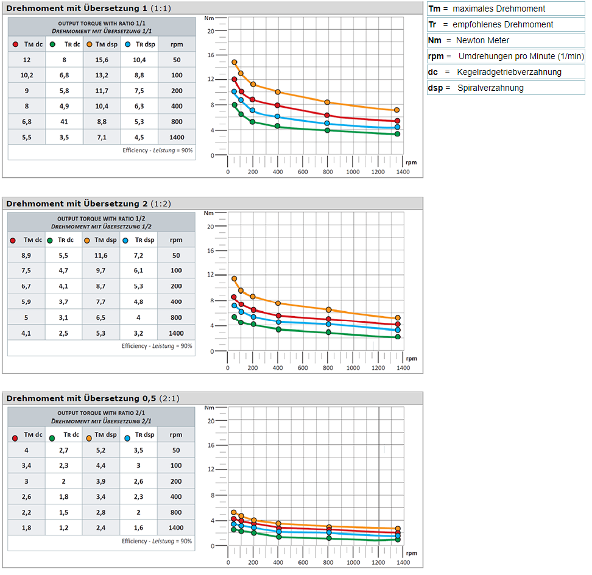
Task: Click the legend entry 'dc = Kegelradgetriebverzahnung'
Action: pos(506,72)
